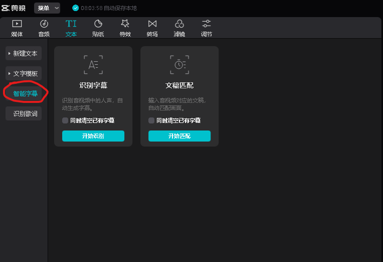
Task: Click the 文稿匹配 script match clock icon
Action: pyautogui.click(x=179, y=65)
